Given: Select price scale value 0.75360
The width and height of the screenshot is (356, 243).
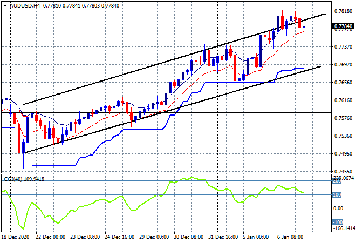Looking at the screenshot, I should 343,136.
